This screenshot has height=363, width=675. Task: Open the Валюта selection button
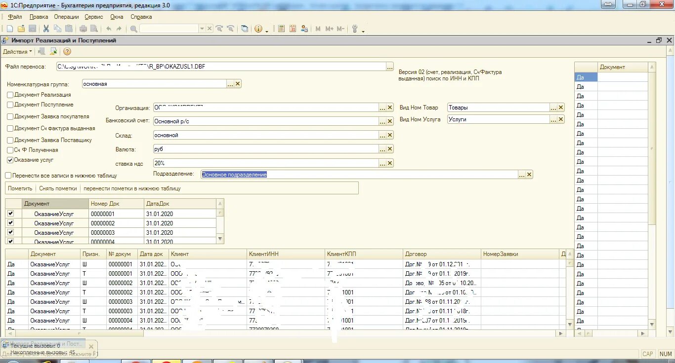tap(382, 149)
